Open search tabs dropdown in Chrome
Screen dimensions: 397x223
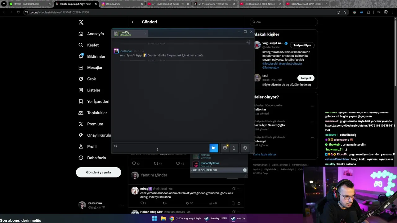(x=4, y=4)
